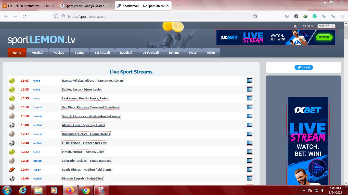
Task: Launch Snipping Tool from the taskbar
Action: click(102, 190)
